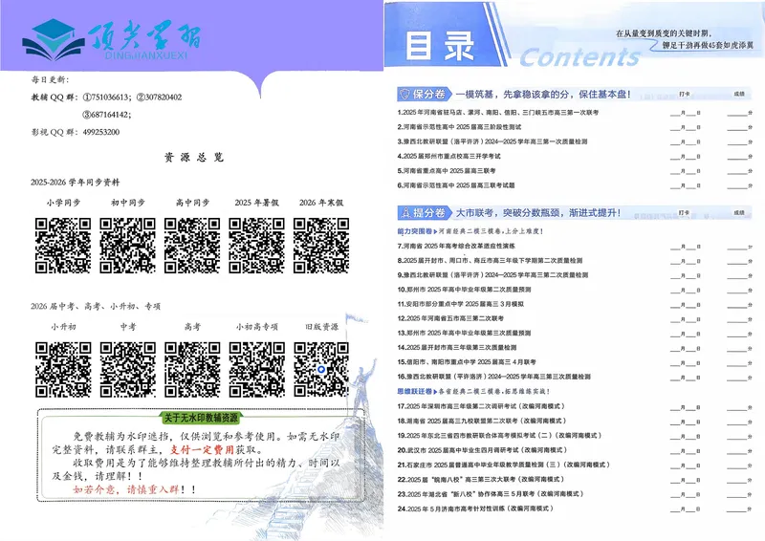The height and width of the screenshot is (541, 765).
Task: Open entry 10 郑州市第二次质量预测
Action: click(465, 290)
